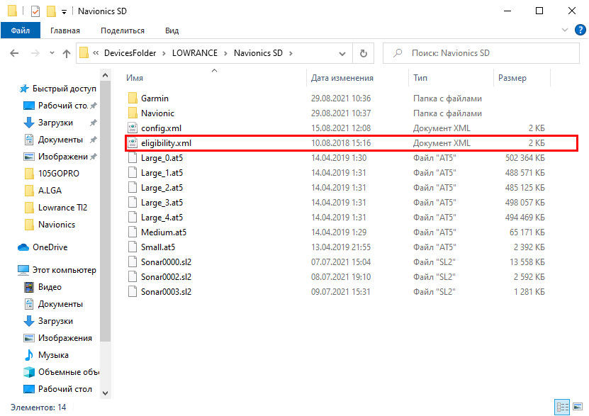Refresh the folder view
Screen dimensions: 589x416
click(x=363, y=53)
